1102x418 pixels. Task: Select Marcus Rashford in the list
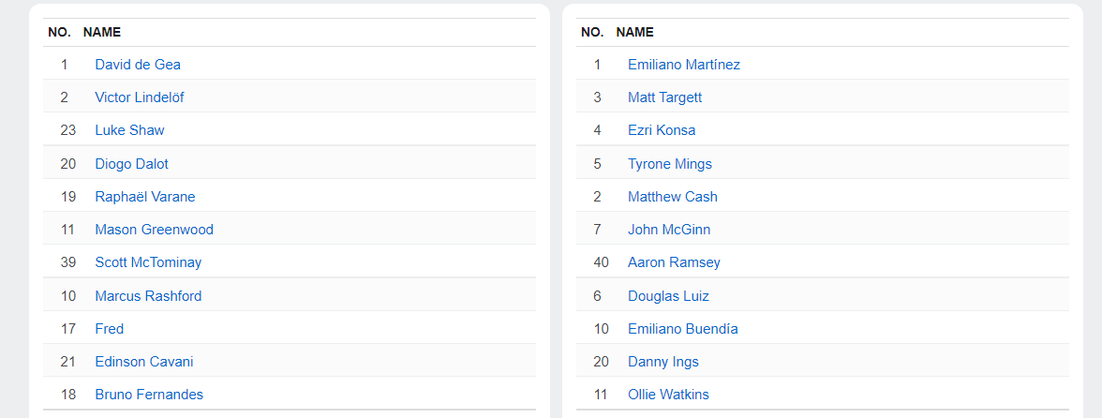coord(148,296)
